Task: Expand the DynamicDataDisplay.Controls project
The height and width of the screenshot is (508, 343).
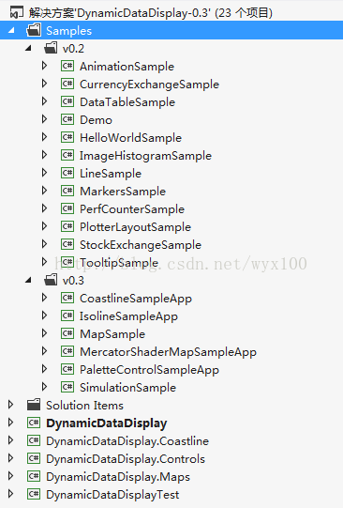Action: pyautogui.click(x=11, y=458)
